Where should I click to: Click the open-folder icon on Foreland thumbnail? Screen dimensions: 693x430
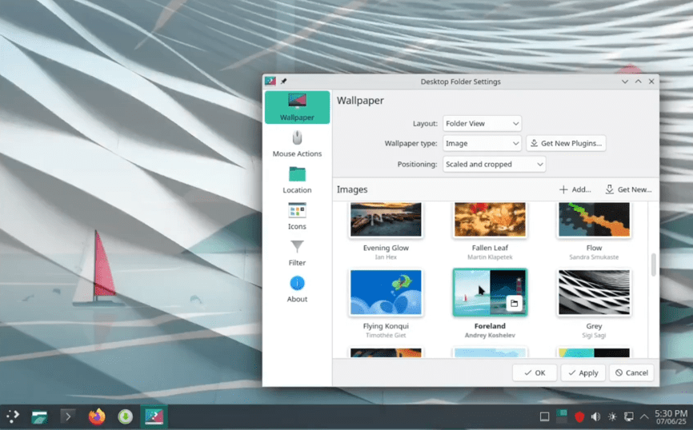pos(515,304)
